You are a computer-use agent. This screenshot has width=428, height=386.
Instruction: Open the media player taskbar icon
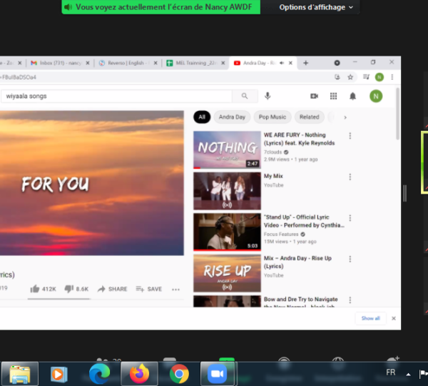coord(59,374)
